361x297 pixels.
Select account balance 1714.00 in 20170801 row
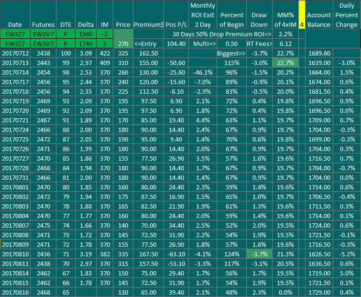(319, 187)
